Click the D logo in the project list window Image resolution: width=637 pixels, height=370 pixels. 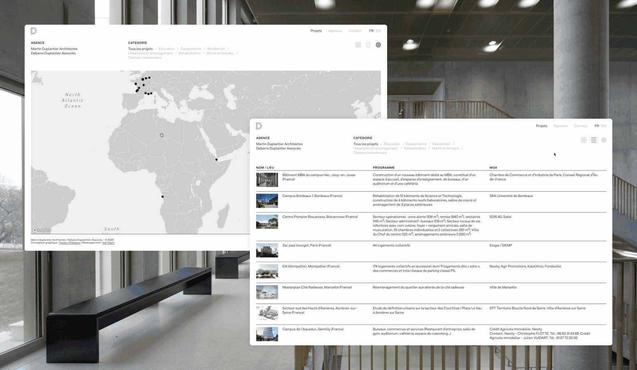click(259, 126)
